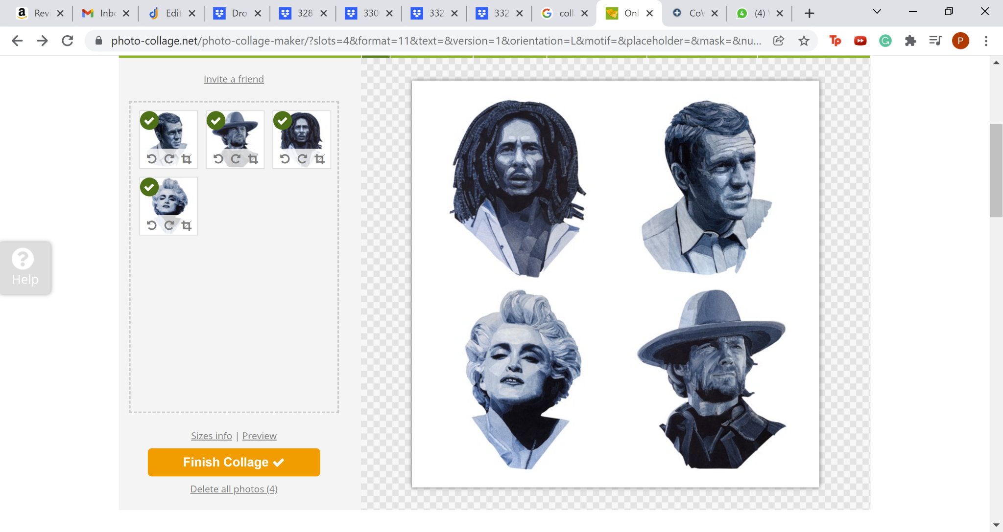
Task: Reload the photo-collage page
Action: (68, 41)
